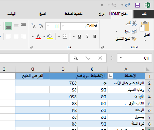Open the Font Color dropdown arrow
The width and height of the screenshot is (154, 130).
click(x=33, y=37)
